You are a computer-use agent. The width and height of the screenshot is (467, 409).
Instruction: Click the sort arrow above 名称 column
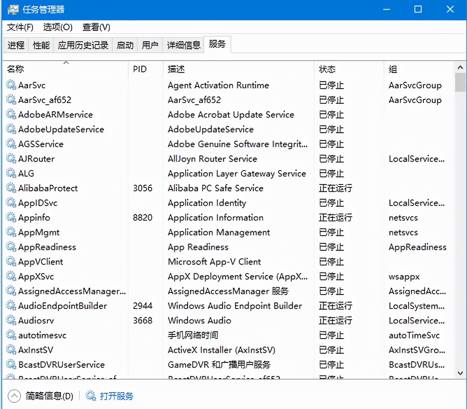click(x=66, y=62)
